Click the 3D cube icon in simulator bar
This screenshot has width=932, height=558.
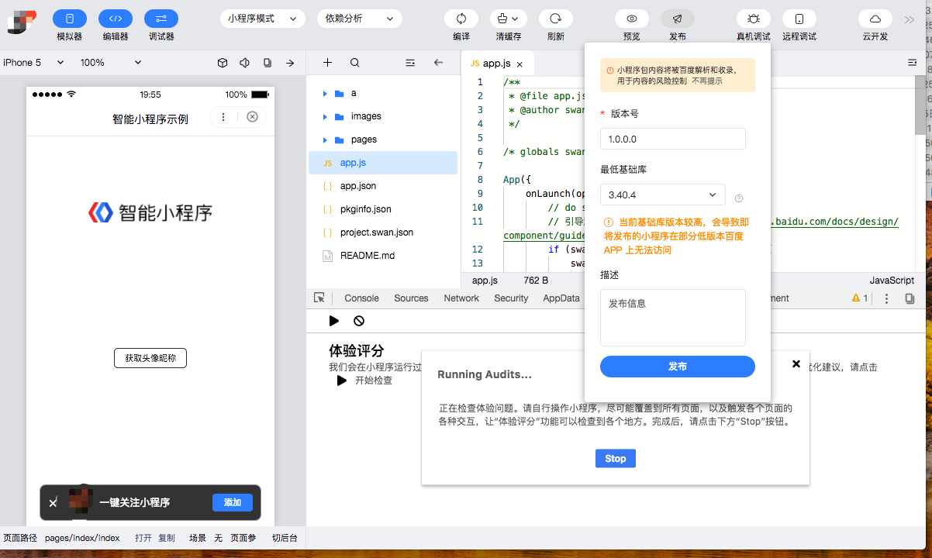point(223,63)
